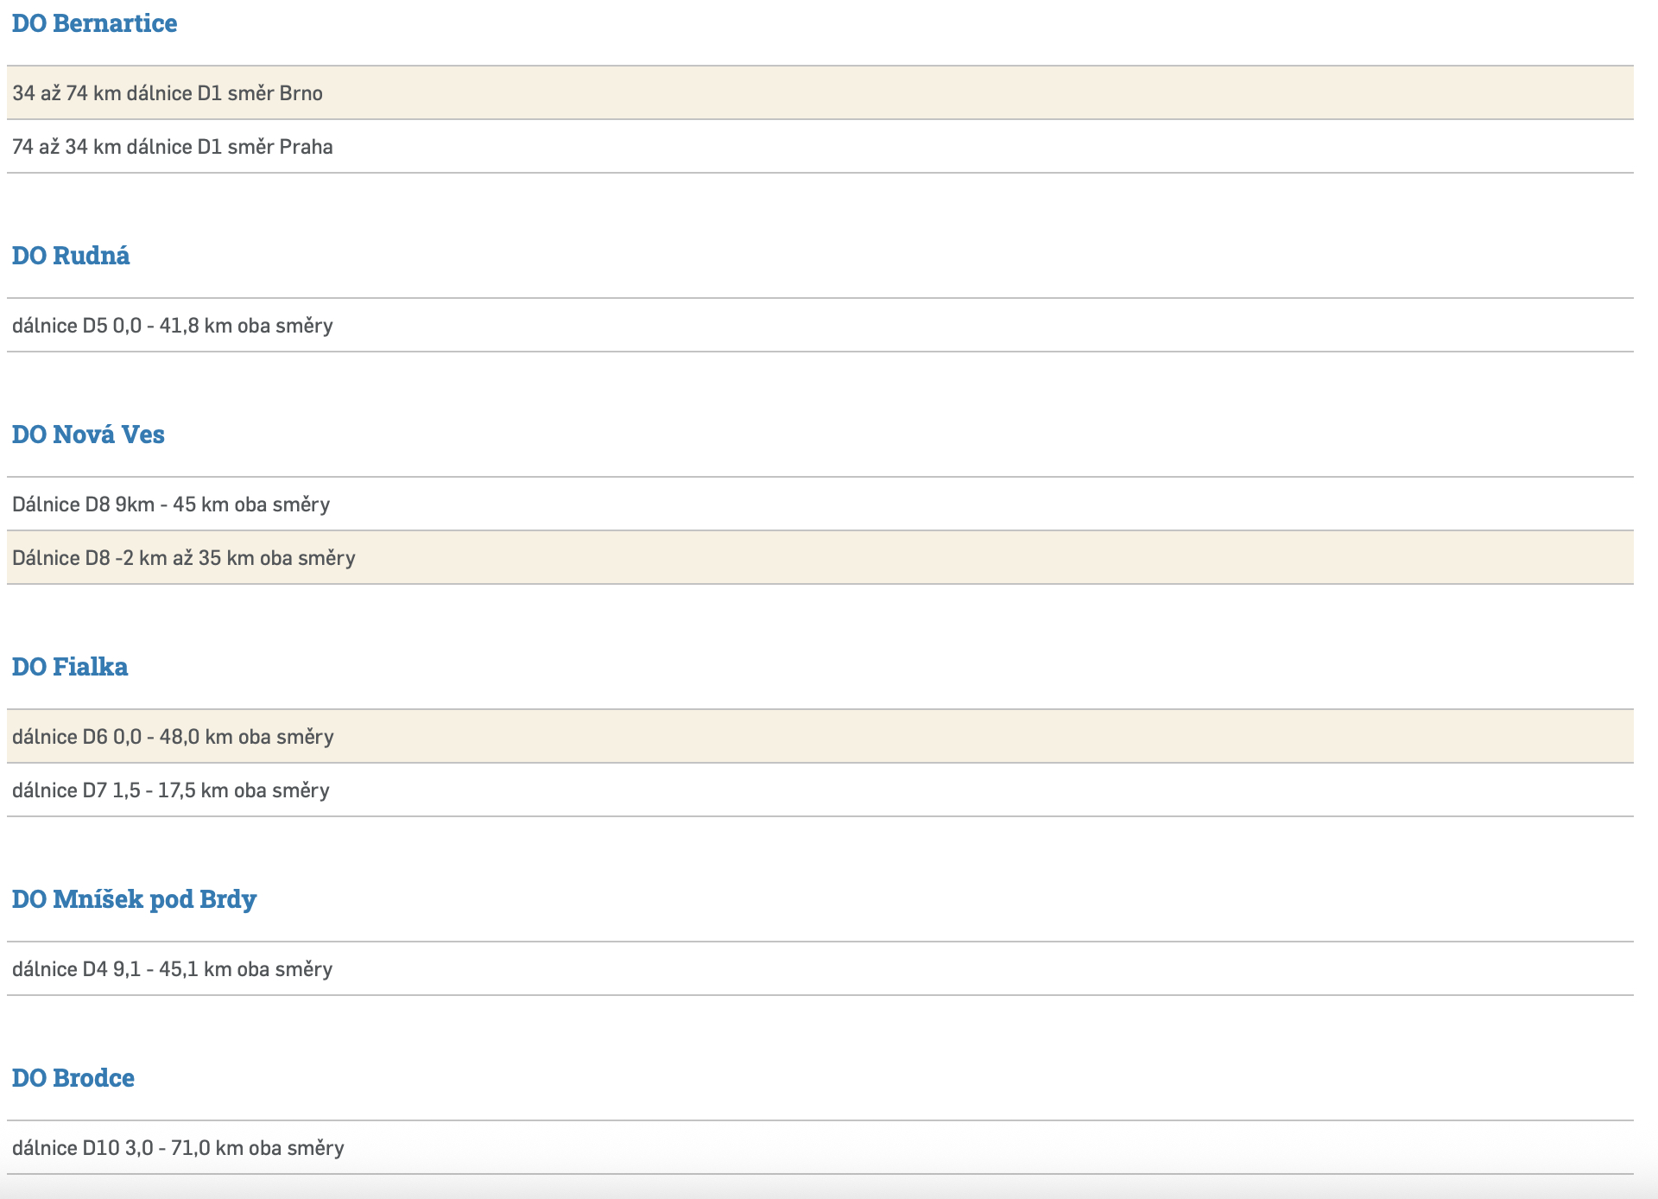Click the Dálnice D8 -2 km až 35 km row
The image size is (1658, 1199).
[x=183, y=558]
